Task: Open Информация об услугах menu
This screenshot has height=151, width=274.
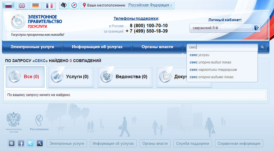Action: [97, 47]
